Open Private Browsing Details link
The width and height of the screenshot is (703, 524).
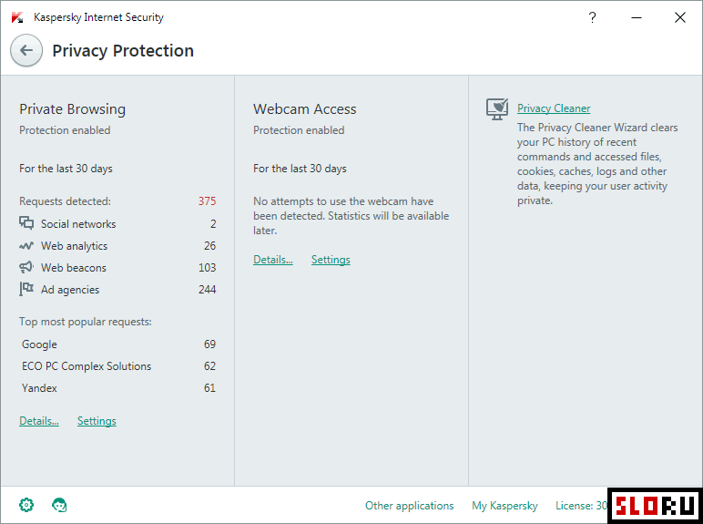click(39, 421)
